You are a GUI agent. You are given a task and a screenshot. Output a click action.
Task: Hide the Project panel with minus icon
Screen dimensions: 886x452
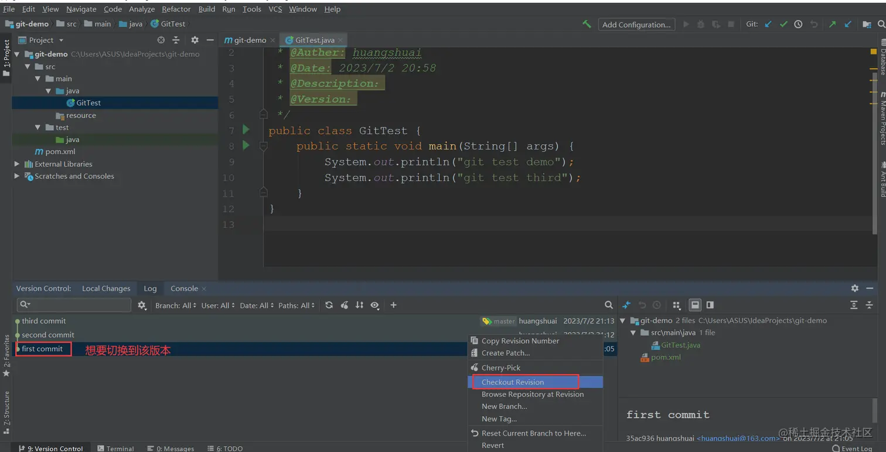click(210, 40)
